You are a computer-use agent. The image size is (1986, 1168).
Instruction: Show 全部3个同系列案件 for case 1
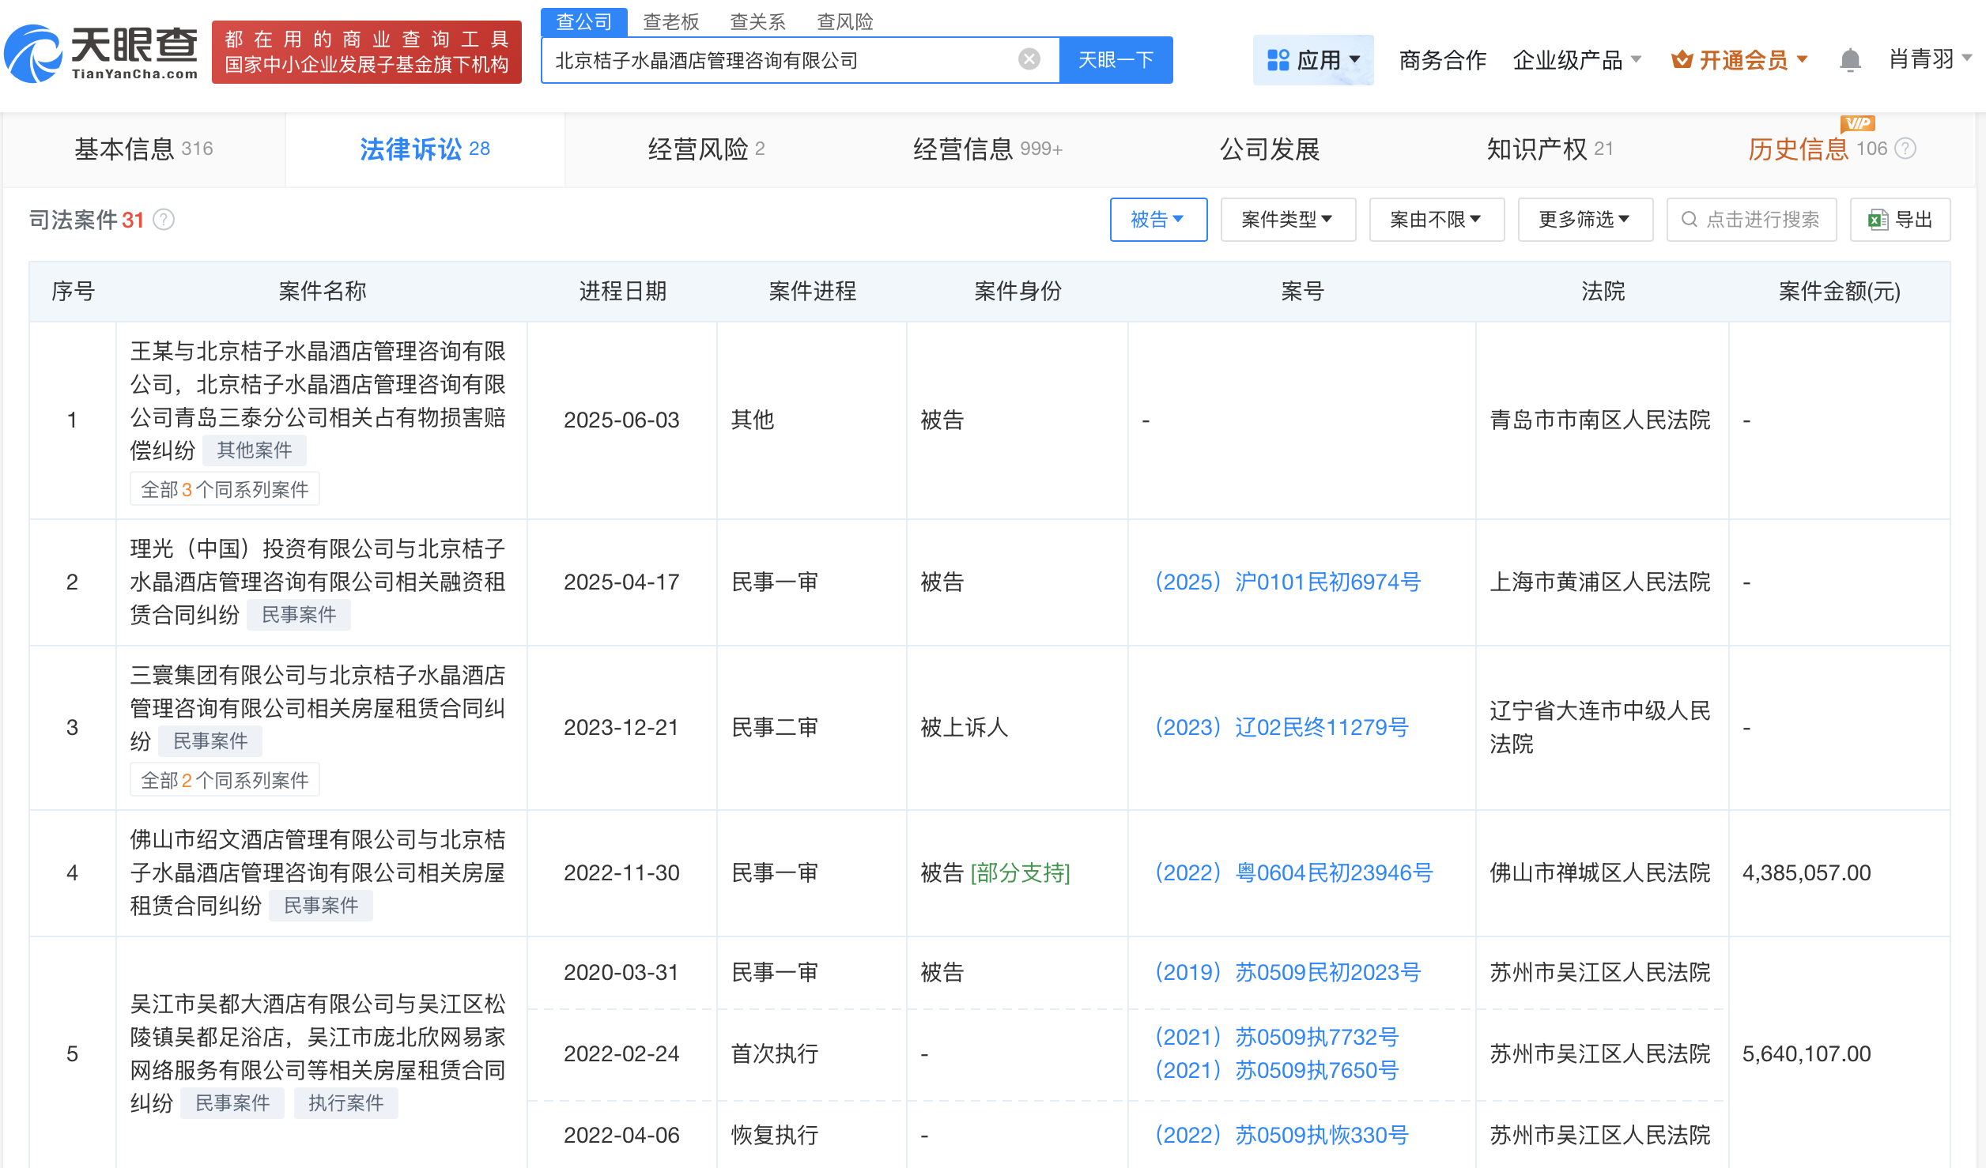click(x=225, y=490)
